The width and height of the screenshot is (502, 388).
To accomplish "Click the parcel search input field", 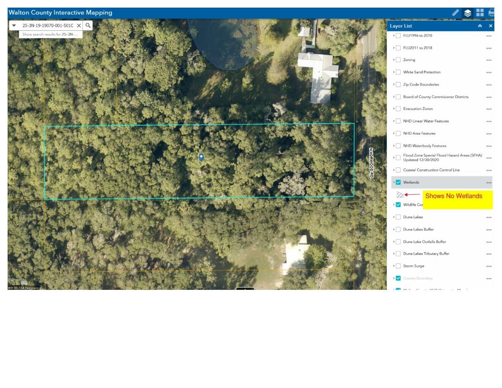I will [48, 25].
